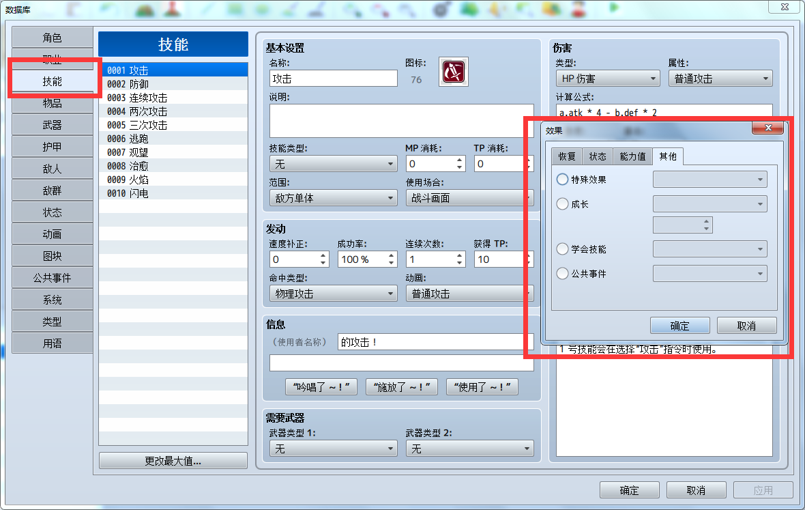Click the 说明 description text box
805x510 pixels.
(x=401, y=121)
